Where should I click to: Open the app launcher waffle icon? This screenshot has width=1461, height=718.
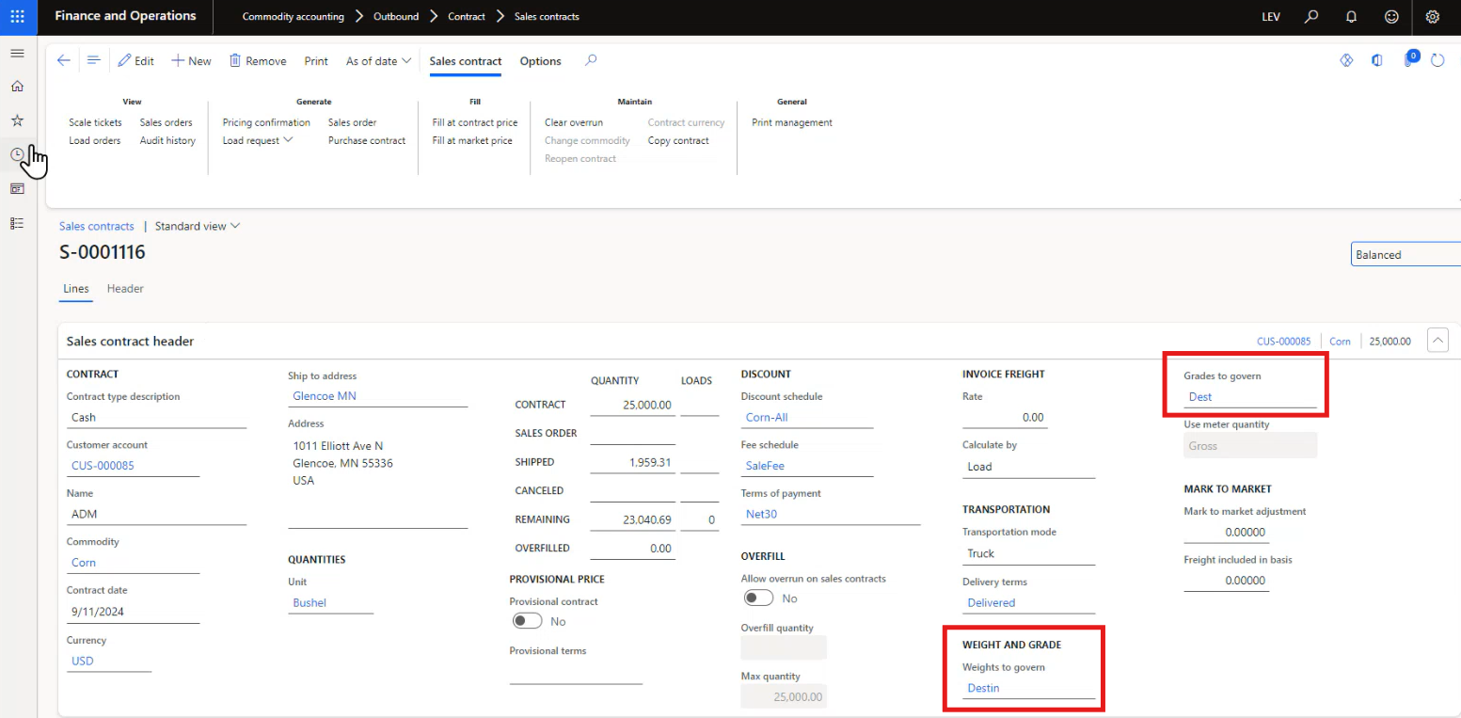point(18,17)
